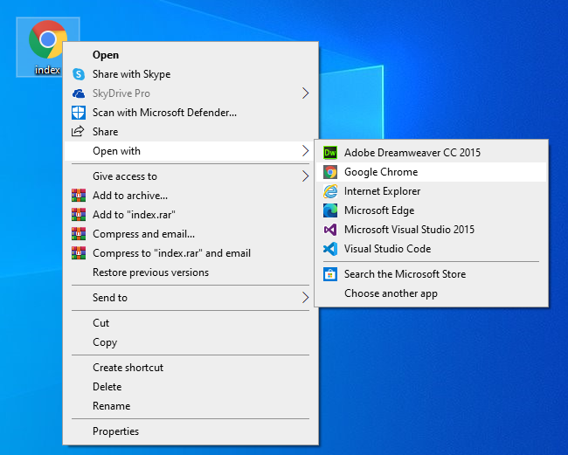Screen dimensions: 568x455
Task: Select Compress to "index.rar" and email
Action: tap(190, 253)
